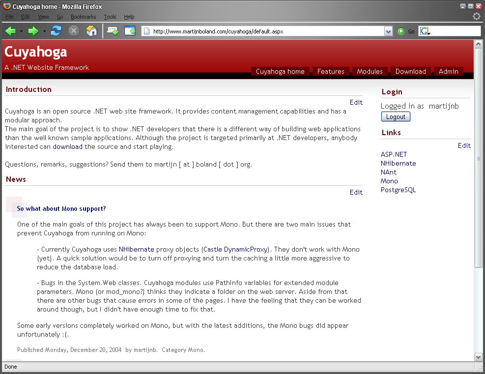Click the green Go button icon
485x374 pixels.
(401, 31)
